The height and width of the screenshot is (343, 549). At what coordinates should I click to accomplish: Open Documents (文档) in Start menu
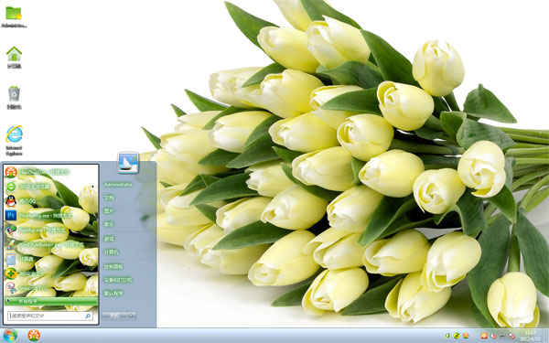click(109, 198)
